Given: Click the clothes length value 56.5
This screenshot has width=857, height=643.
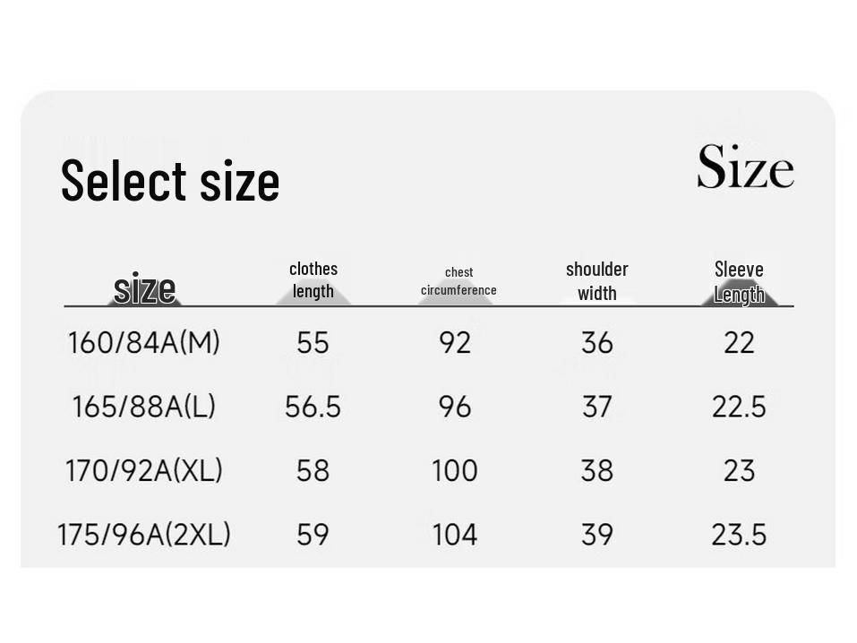Looking at the screenshot, I should 313,407.
